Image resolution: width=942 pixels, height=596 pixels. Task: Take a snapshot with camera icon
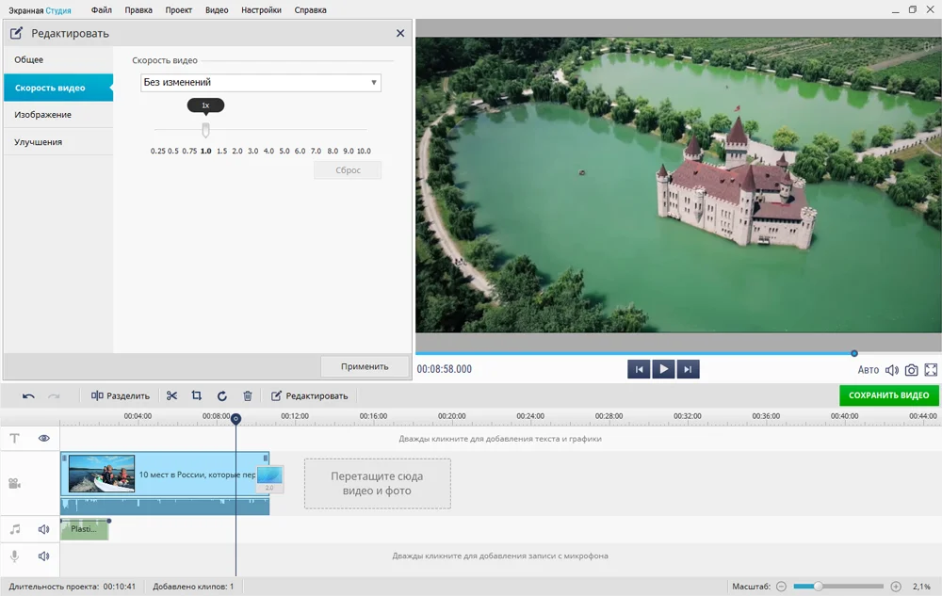pos(911,370)
